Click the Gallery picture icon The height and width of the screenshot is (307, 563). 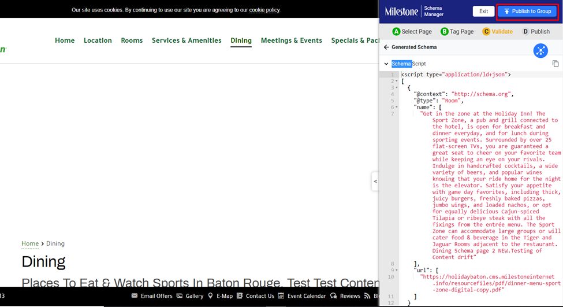(180, 296)
